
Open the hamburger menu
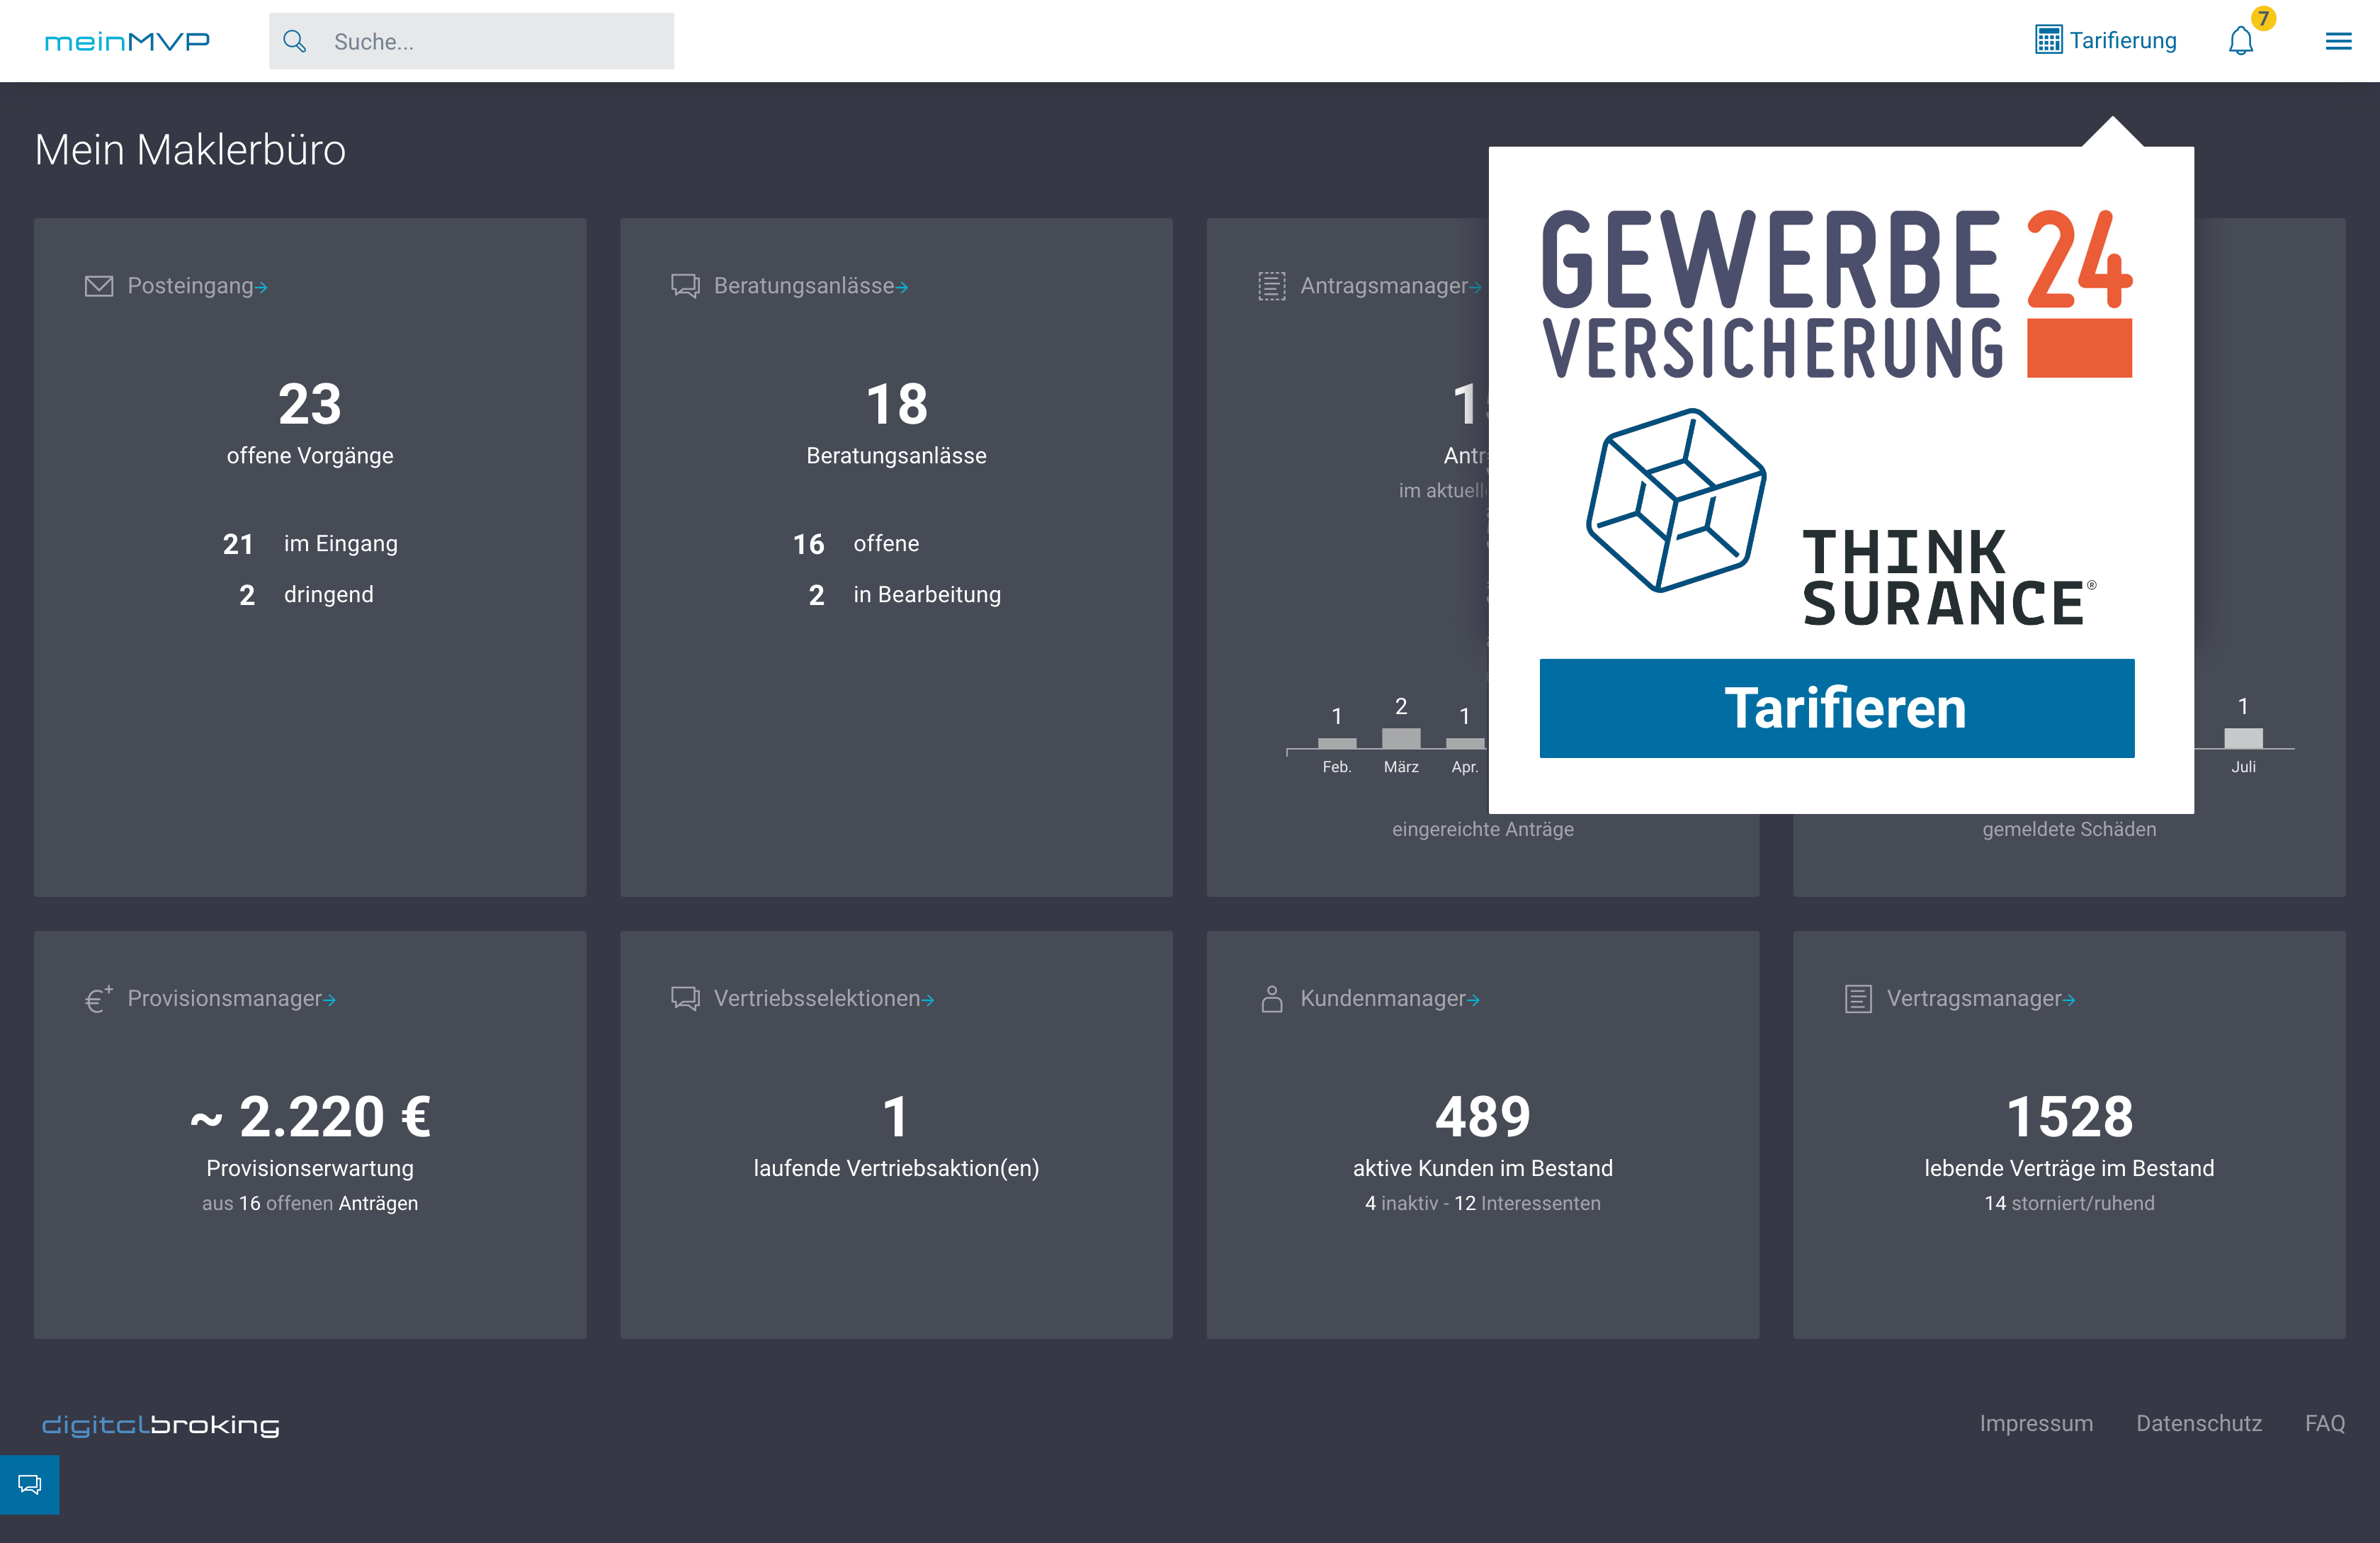[2338, 41]
